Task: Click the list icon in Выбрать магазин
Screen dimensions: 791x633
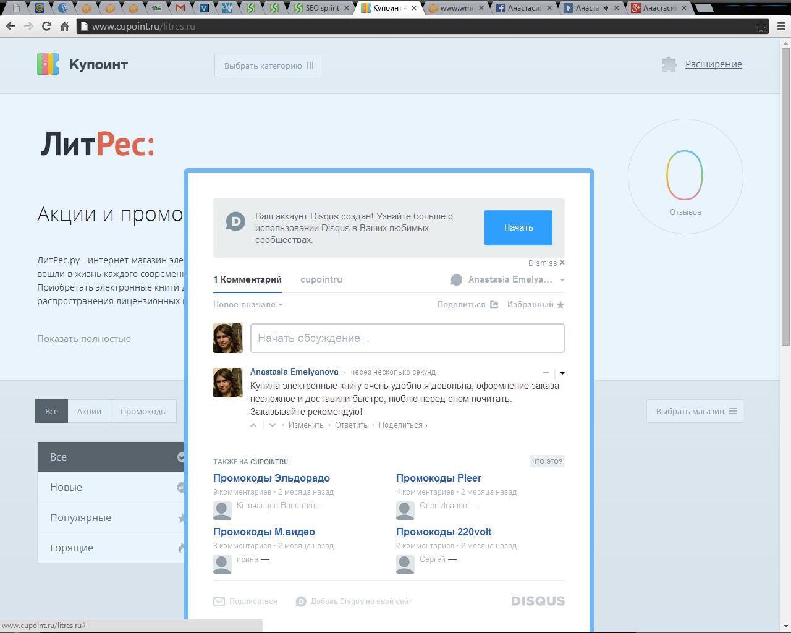Action: pos(733,411)
